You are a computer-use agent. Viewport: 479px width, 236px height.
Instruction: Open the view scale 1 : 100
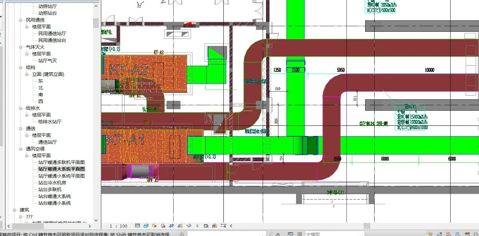tap(119, 226)
